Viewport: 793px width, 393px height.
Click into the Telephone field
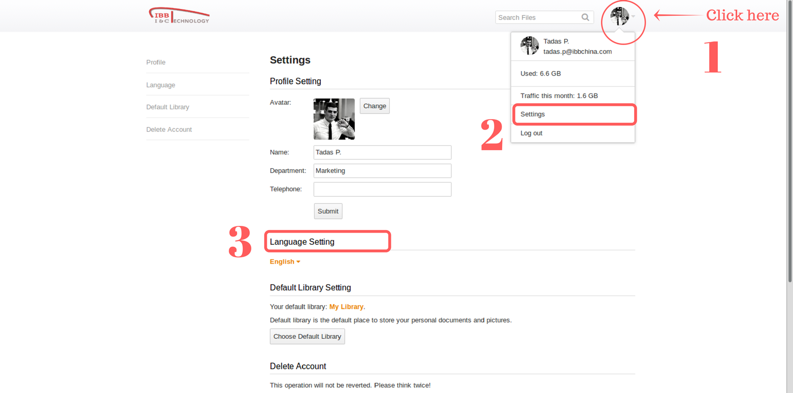[382, 189]
